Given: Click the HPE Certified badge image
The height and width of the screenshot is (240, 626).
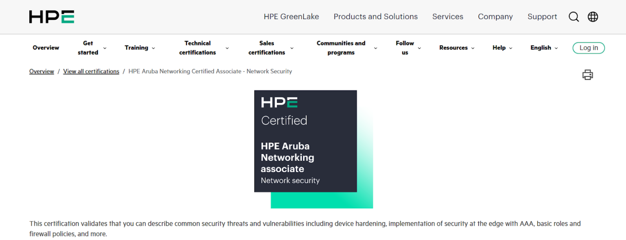Looking at the screenshot, I should point(313,149).
